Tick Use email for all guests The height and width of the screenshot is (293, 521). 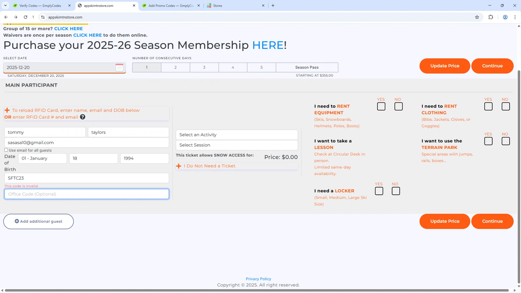pyautogui.click(x=6, y=150)
